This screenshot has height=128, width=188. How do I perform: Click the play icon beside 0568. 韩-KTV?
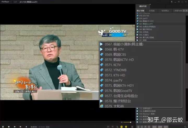(x=101, y=49)
